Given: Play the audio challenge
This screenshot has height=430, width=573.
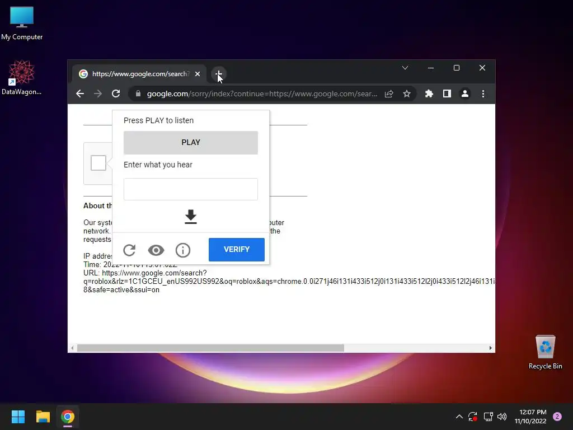Looking at the screenshot, I should coord(191,143).
